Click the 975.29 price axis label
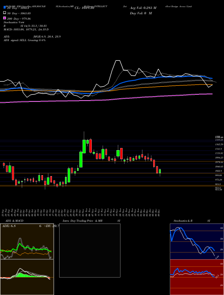 point(220,180)
